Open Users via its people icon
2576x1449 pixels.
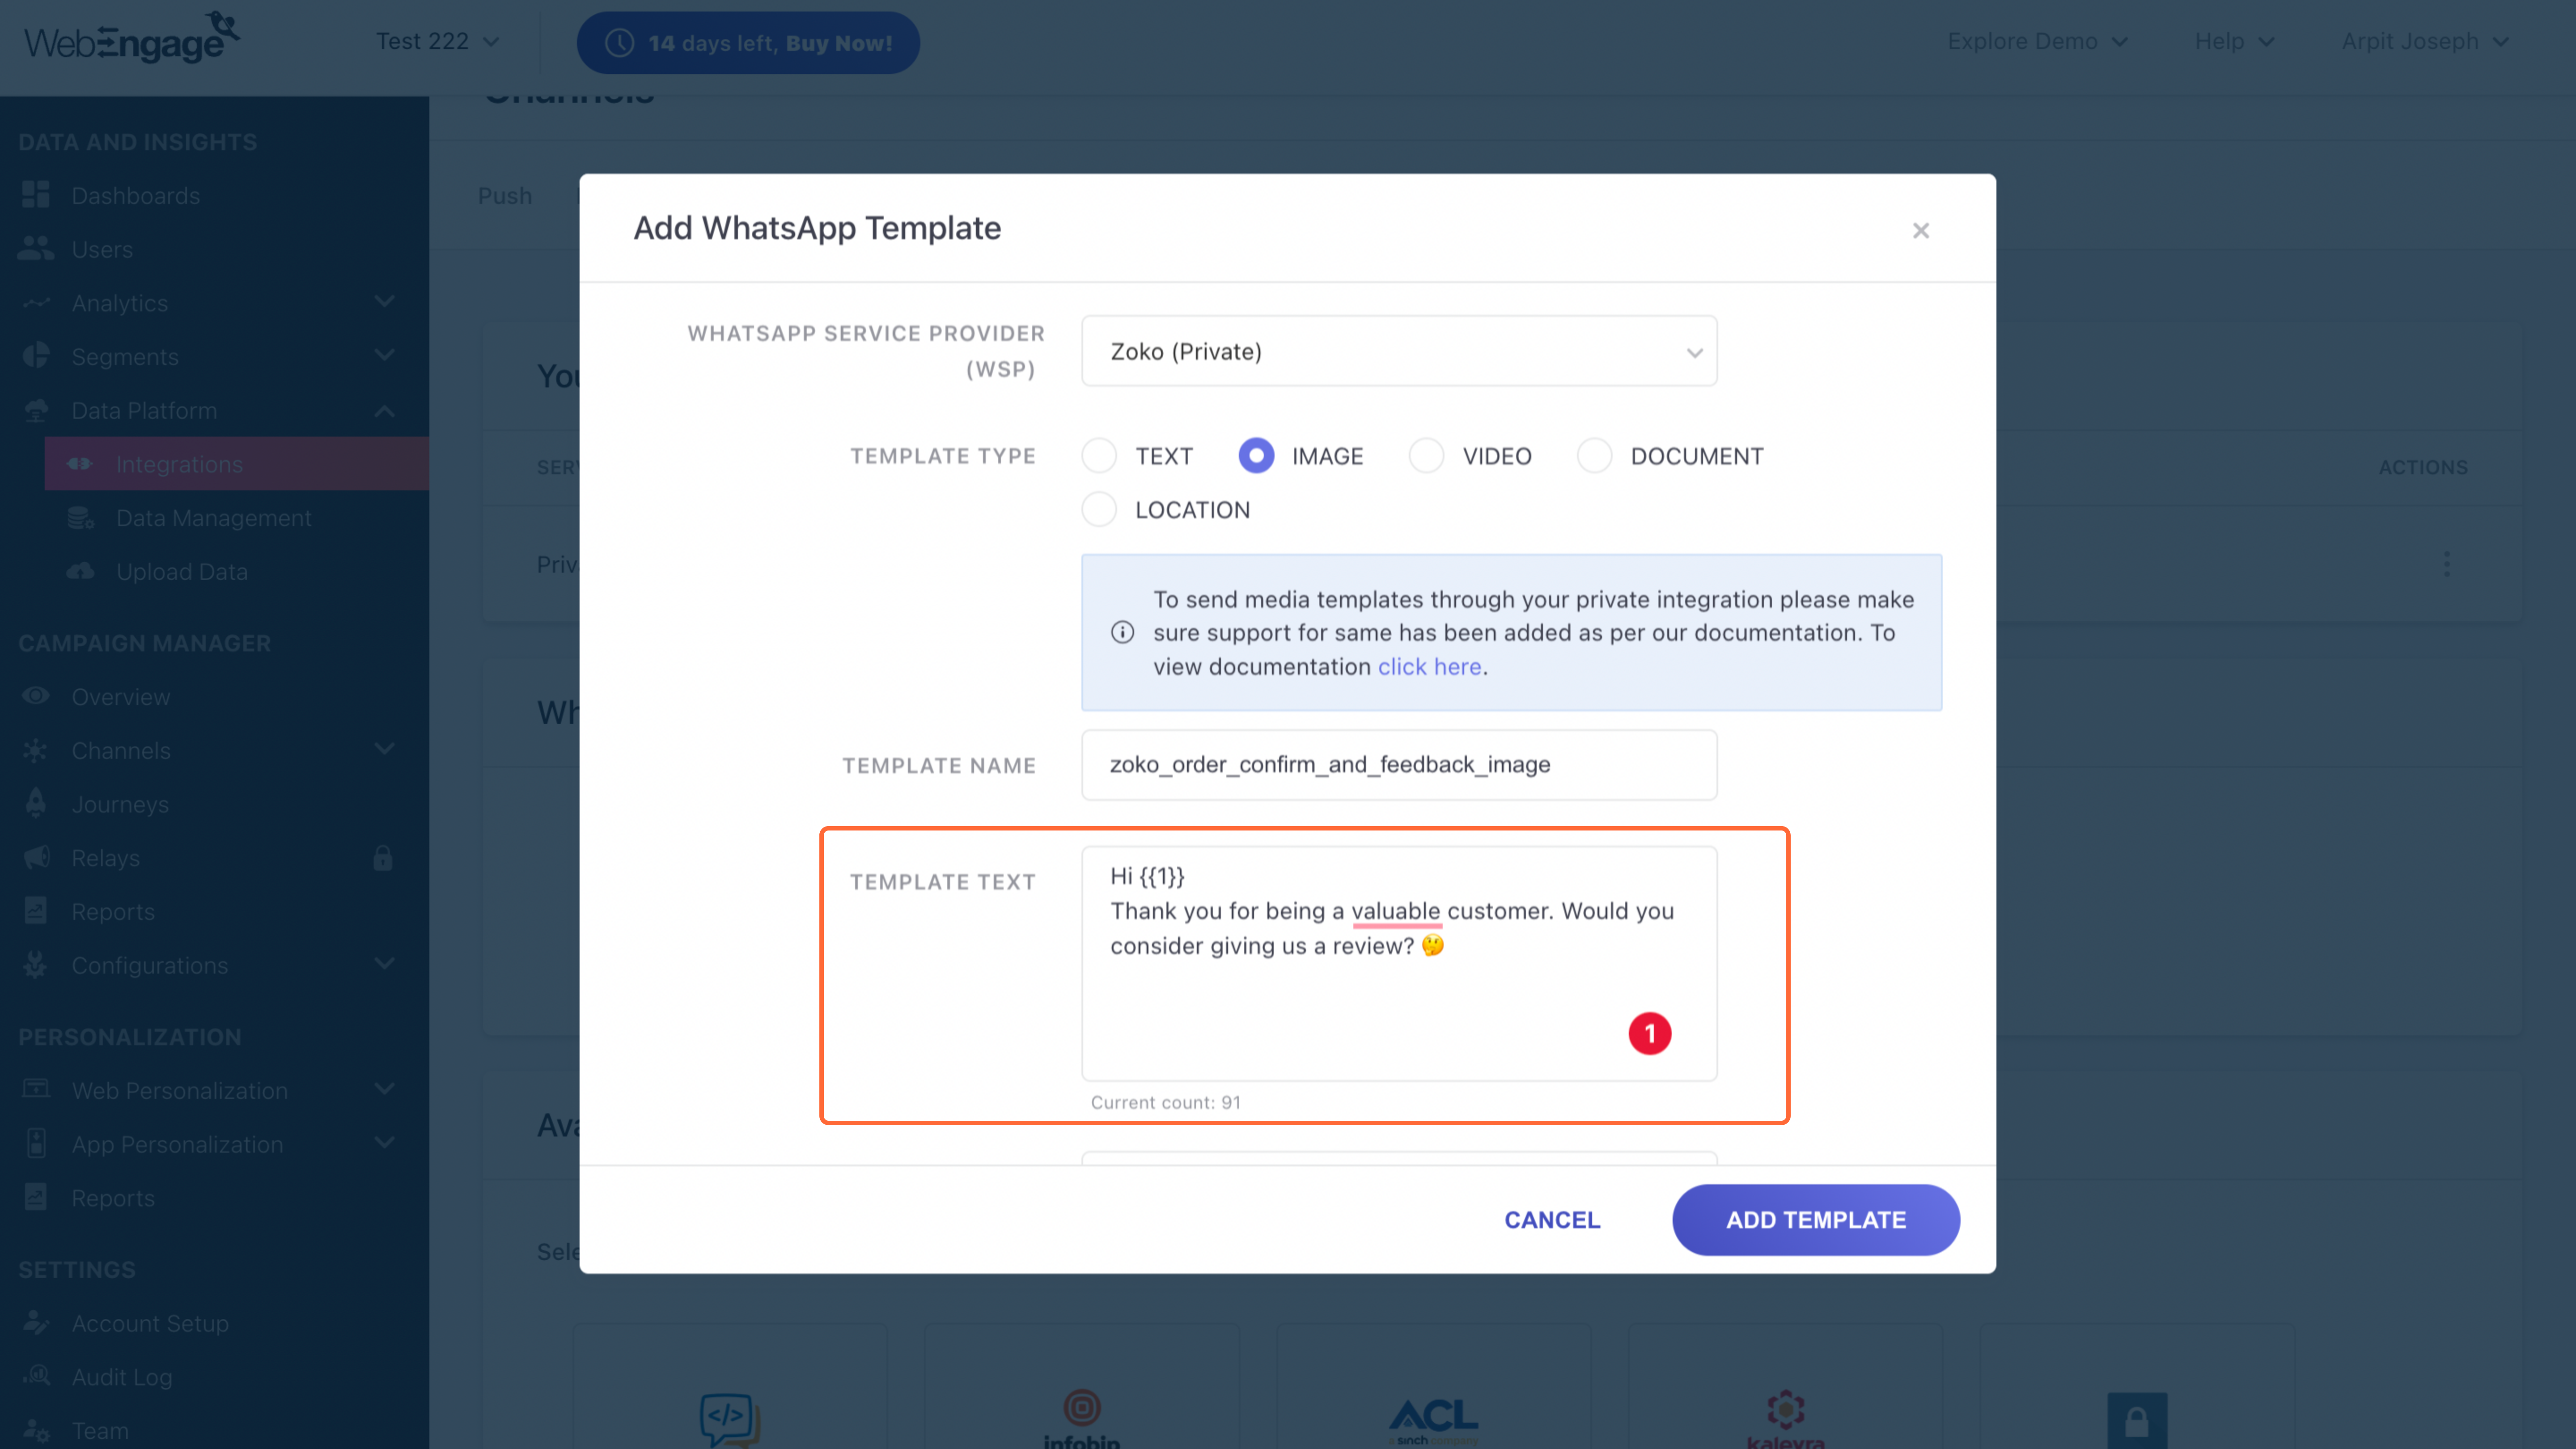36,249
